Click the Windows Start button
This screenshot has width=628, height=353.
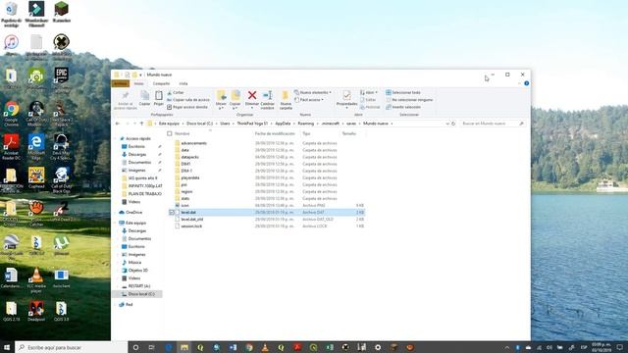7,347
